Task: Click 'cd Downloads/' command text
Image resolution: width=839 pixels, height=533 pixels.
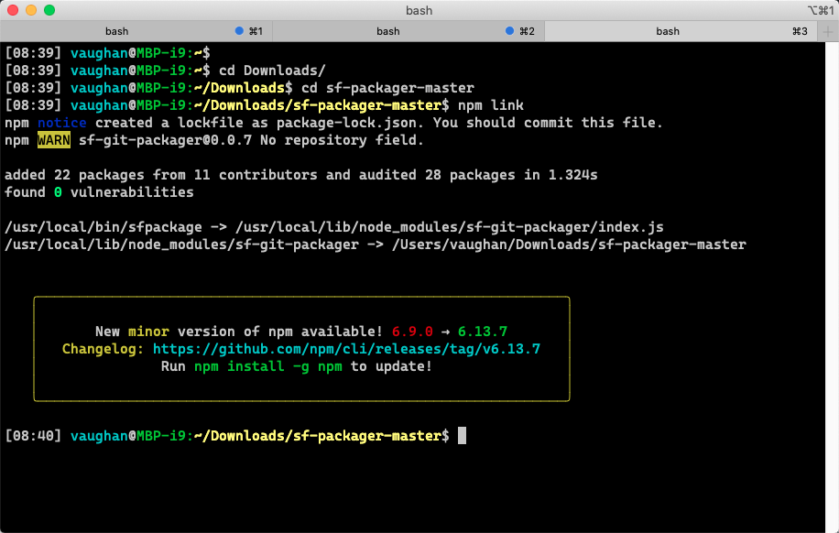Action: 272,71
